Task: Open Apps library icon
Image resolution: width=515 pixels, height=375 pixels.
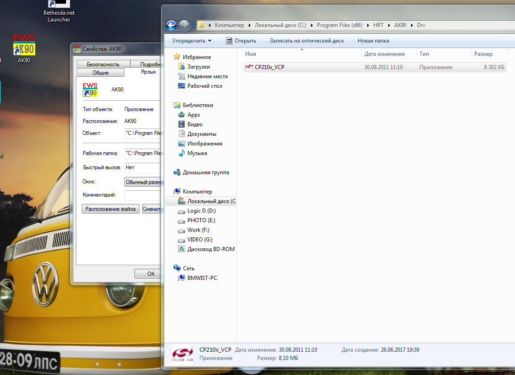Action: click(x=181, y=115)
